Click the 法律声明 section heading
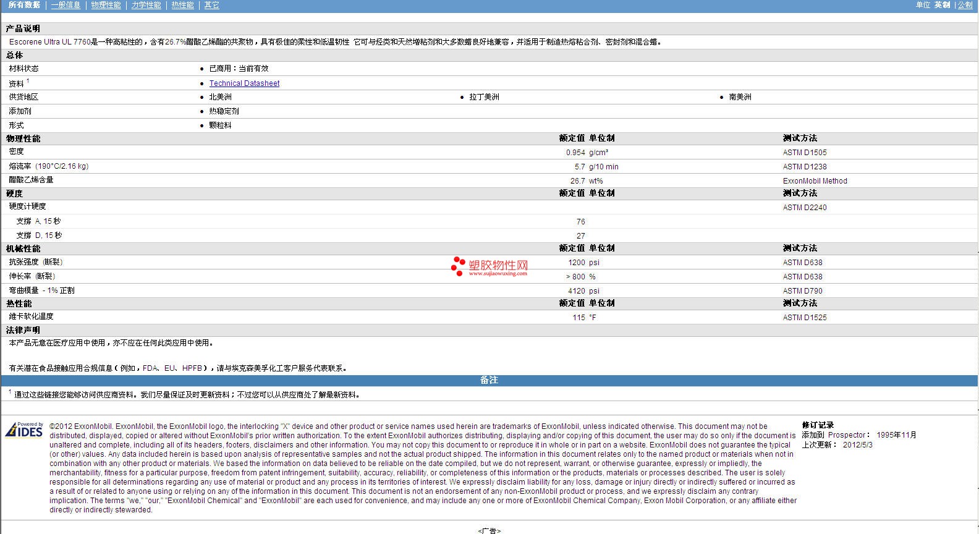 coord(23,331)
